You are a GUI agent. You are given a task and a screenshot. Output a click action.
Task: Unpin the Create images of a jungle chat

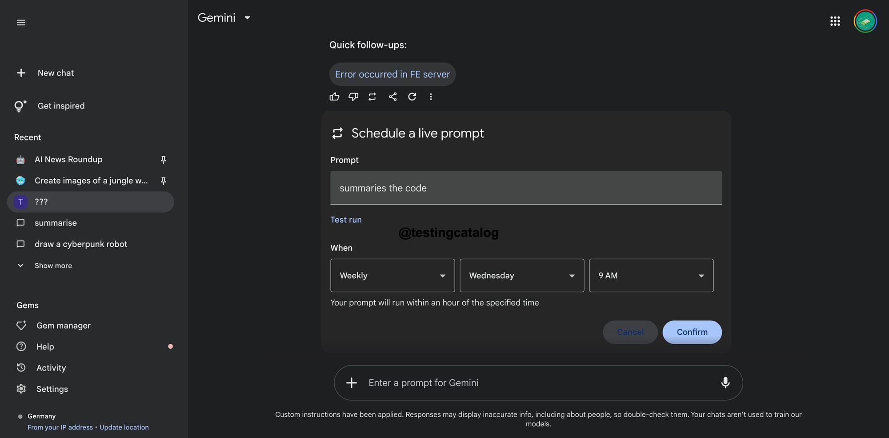163,181
